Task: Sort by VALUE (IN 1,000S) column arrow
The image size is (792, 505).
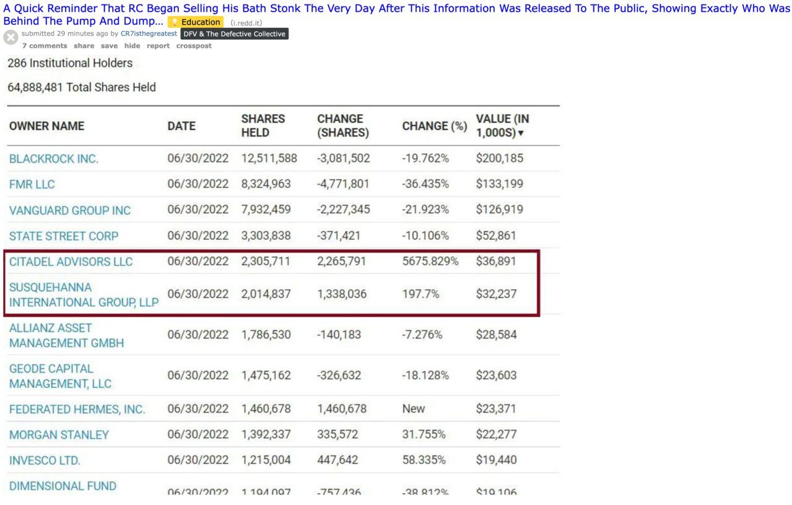Action: [x=521, y=133]
